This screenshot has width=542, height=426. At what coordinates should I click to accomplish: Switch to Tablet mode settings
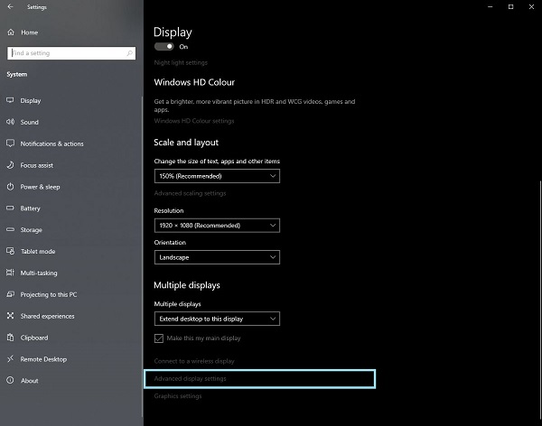tap(37, 251)
